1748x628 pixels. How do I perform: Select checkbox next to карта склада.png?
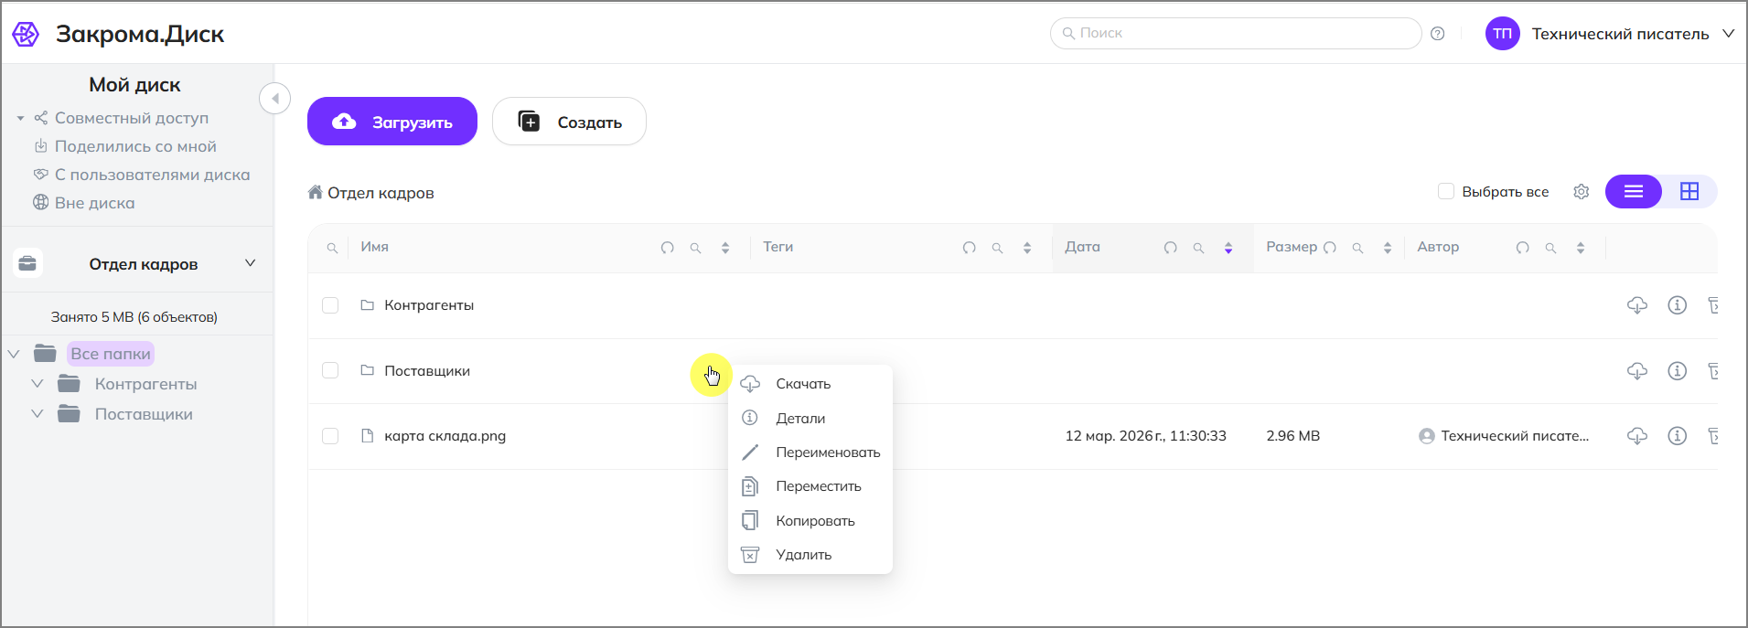330,436
